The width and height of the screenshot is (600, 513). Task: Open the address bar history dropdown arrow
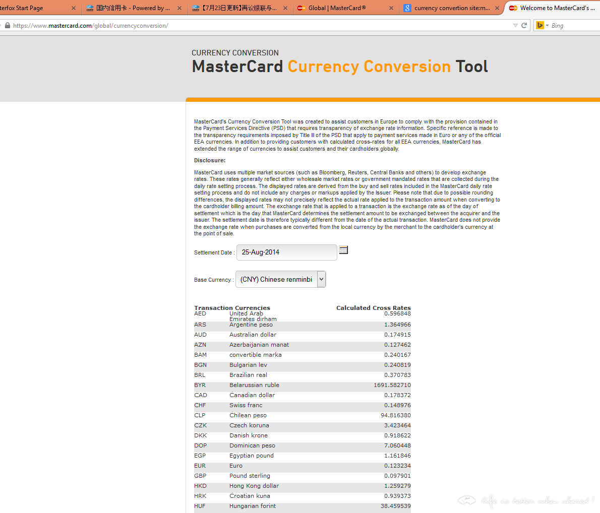coord(515,26)
